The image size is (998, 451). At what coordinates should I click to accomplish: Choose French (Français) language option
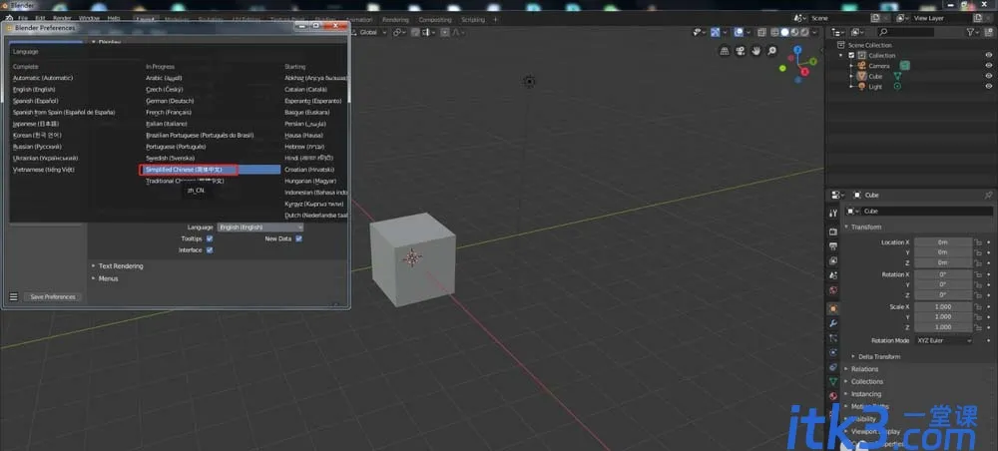click(x=169, y=112)
